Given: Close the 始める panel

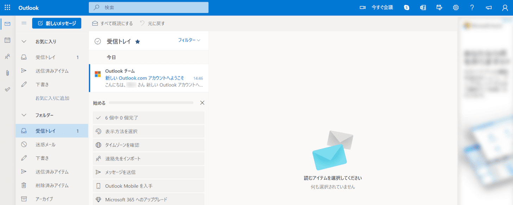Looking at the screenshot, I should [x=202, y=103].
